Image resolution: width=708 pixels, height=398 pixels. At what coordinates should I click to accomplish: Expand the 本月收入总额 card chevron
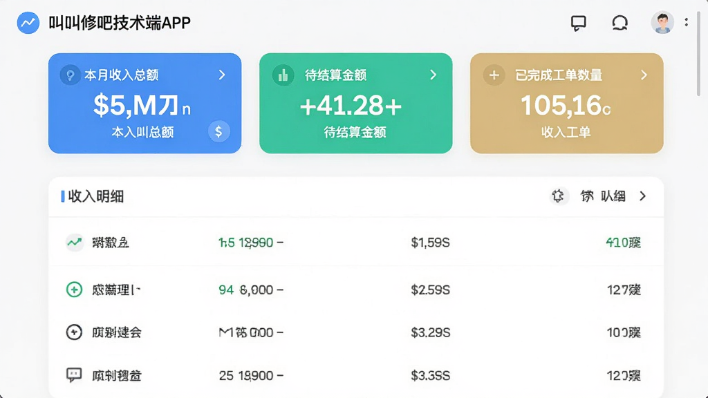[x=222, y=75]
